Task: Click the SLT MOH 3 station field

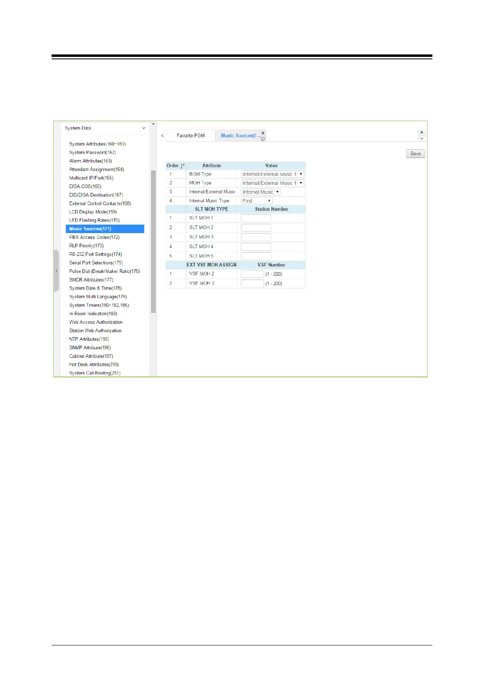Action: pos(256,237)
